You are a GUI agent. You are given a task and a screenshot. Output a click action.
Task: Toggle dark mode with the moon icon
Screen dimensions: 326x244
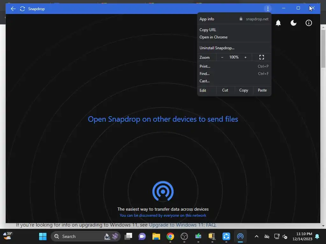click(x=293, y=23)
